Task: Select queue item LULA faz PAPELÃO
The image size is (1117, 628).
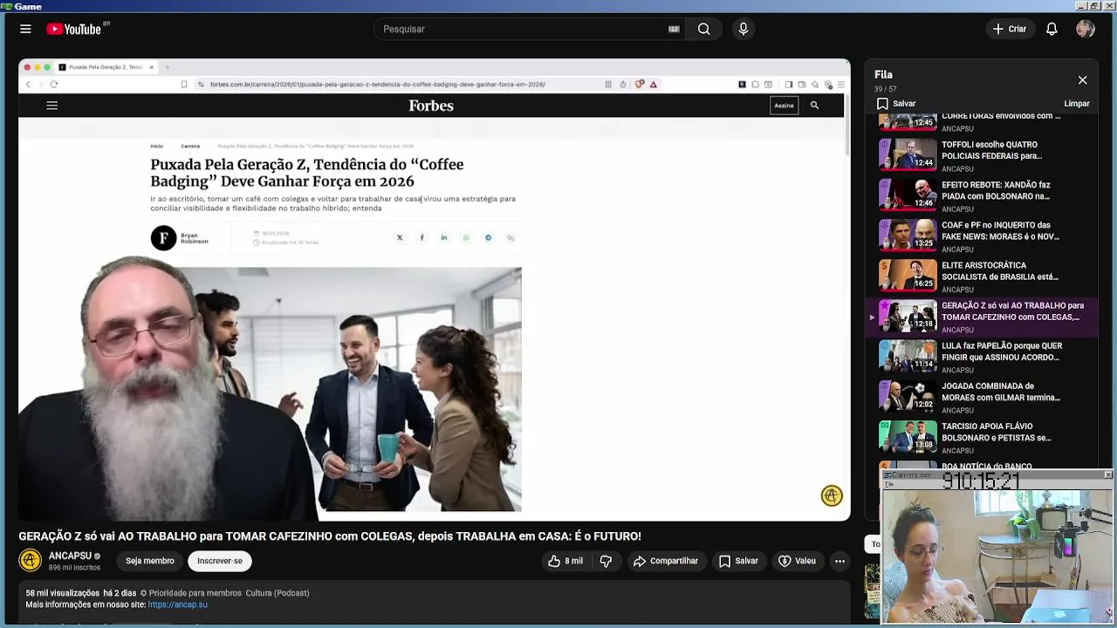Action: pos(983,356)
